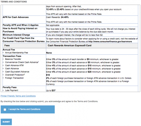This screenshot has height=126, width=141.
Task: Click the 'Penalty Fees' section heading
Action: [10, 88]
